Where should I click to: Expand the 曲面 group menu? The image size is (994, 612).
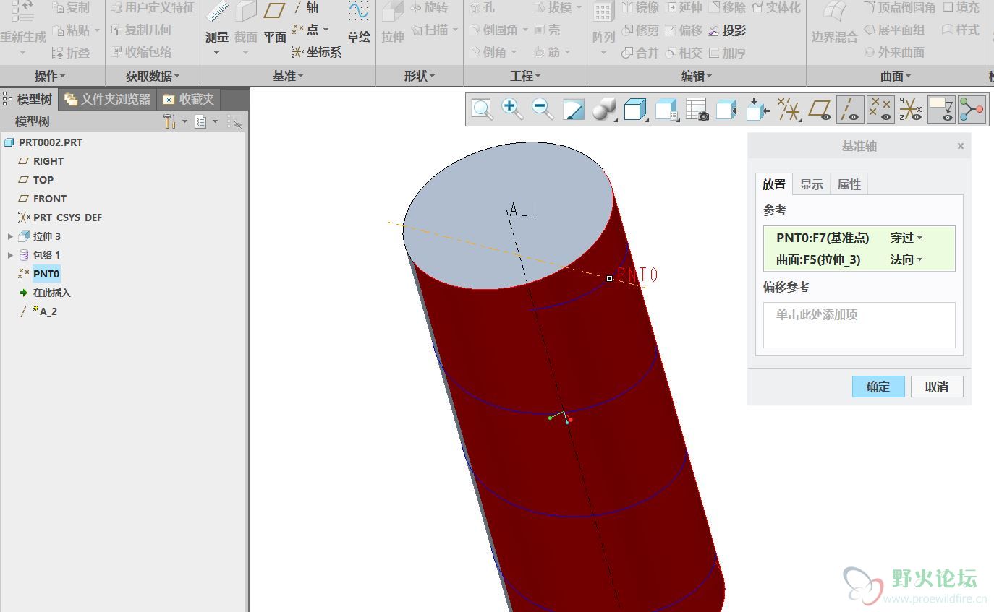tap(896, 76)
